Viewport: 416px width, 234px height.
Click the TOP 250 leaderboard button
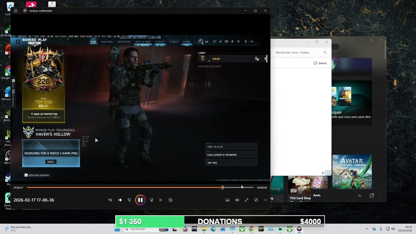click(x=231, y=163)
